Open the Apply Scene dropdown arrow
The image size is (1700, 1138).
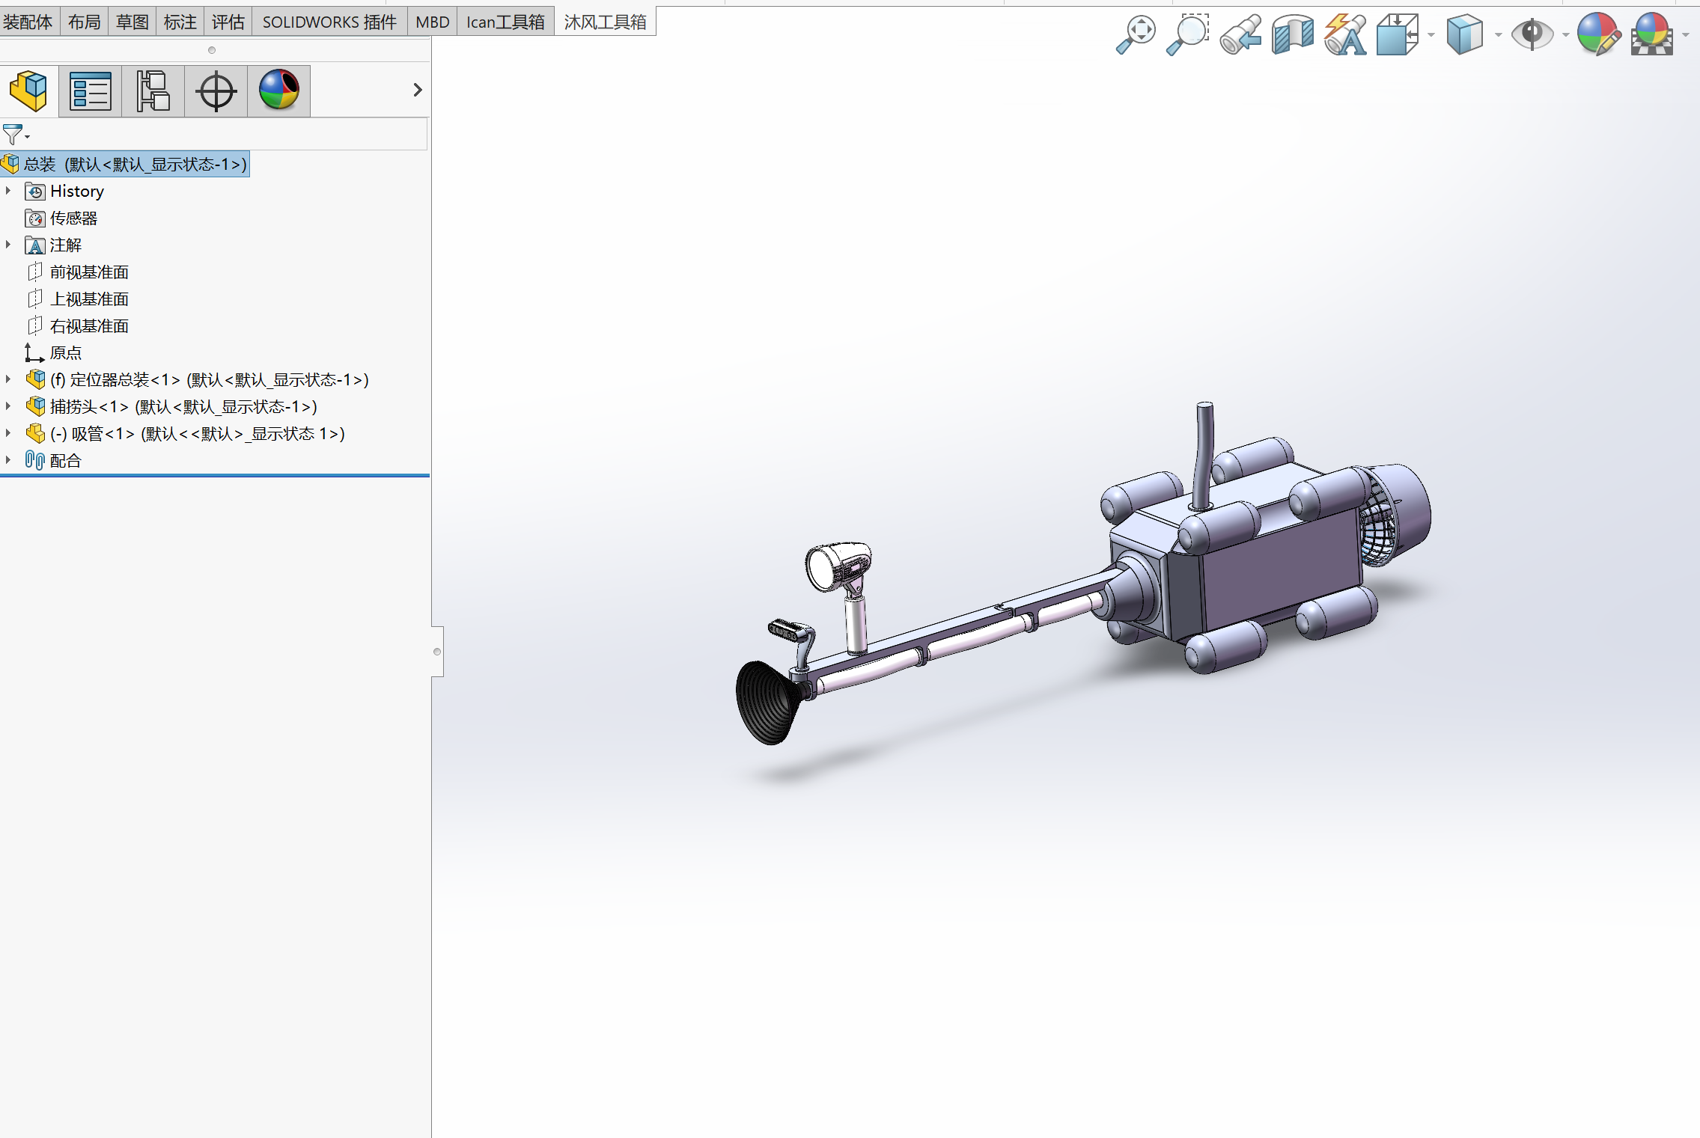coord(1686,35)
